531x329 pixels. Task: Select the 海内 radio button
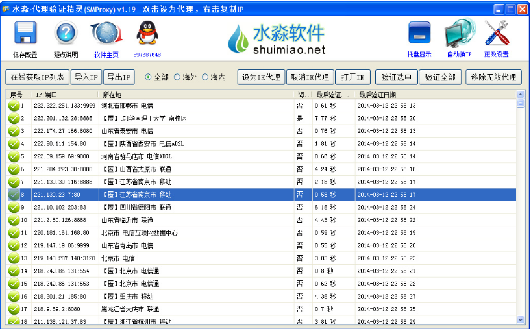coord(205,77)
